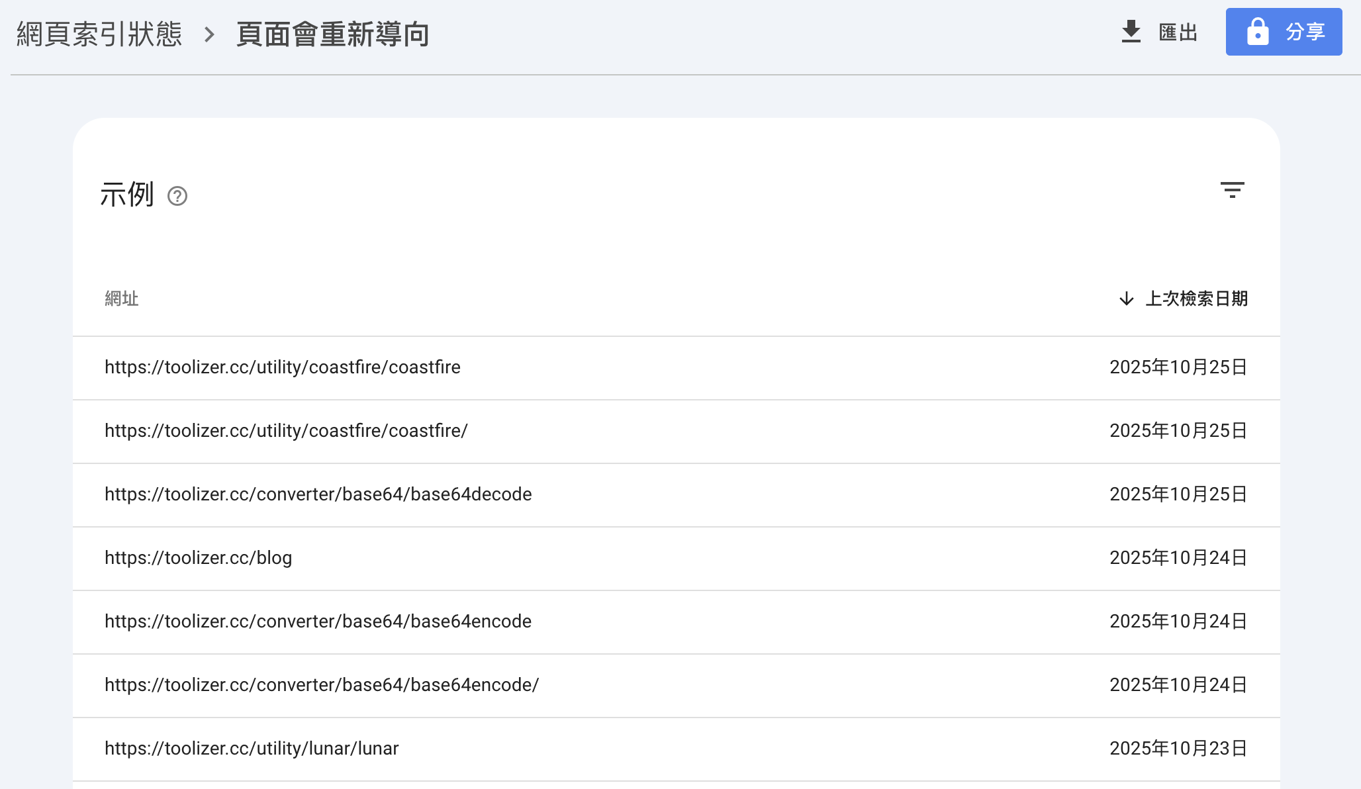The width and height of the screenshot is (1361, 789).
Task: Open coastfire/ URL row with trailing slash
Action: pyautogui.click(x=286, y=431)
